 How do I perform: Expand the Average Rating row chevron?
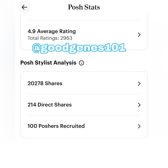pyautogui.click(x=139, y=35)
